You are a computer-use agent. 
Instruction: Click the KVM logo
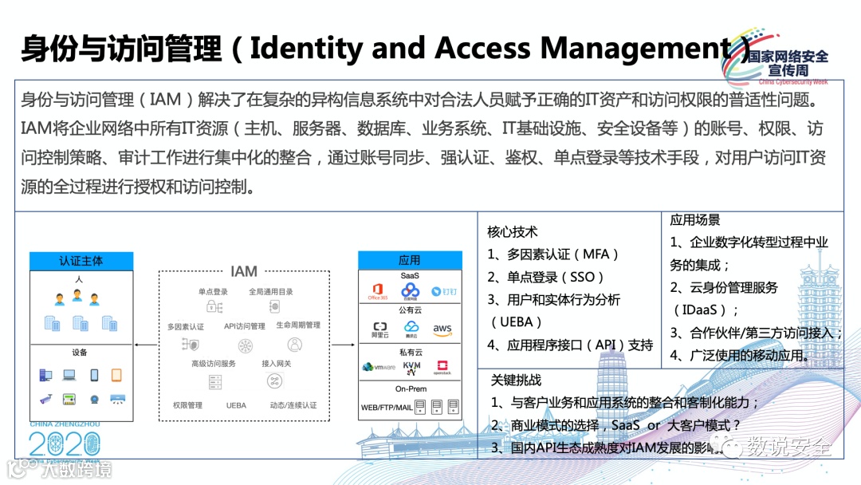pyautogui.click(x=412, y=368)
